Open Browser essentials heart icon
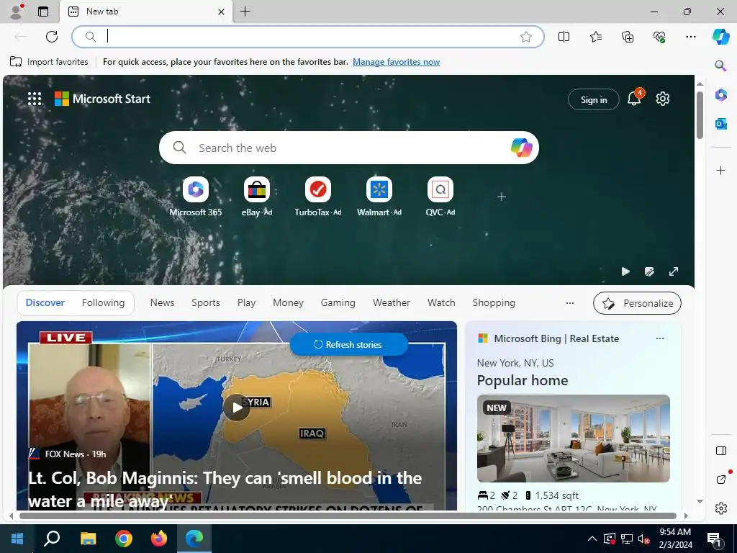The image size is (737, 553). pyautogui.click(x=659, y=37)
